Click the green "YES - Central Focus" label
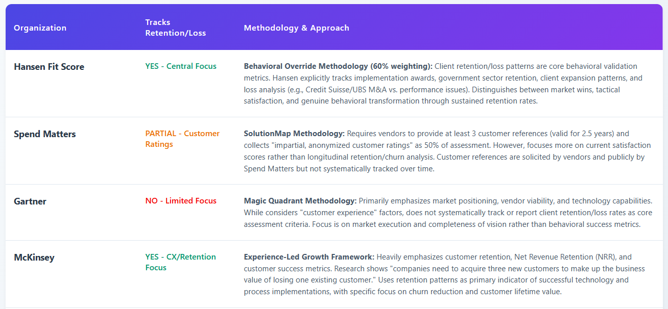The height and width of the screenshot is (309, 668). 181,66
